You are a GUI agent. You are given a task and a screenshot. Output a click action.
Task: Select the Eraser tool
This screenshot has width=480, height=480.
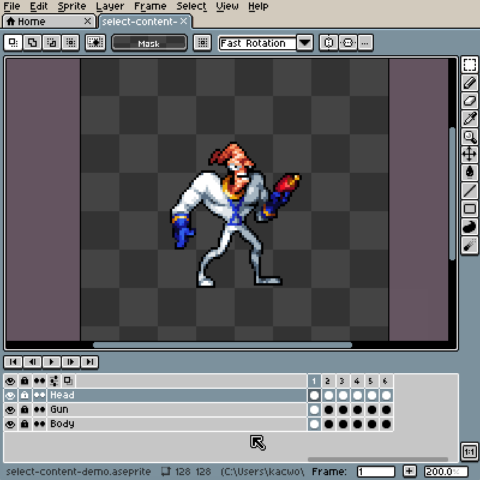click(x=470, y=101)
